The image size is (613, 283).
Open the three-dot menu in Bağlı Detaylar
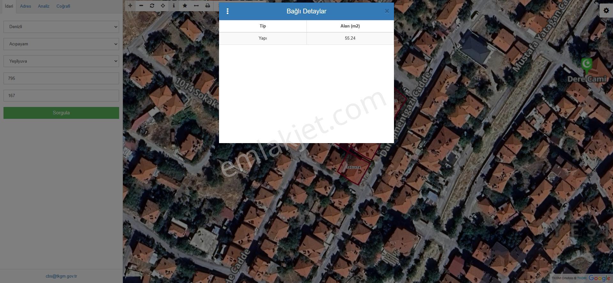click(227, 11)
